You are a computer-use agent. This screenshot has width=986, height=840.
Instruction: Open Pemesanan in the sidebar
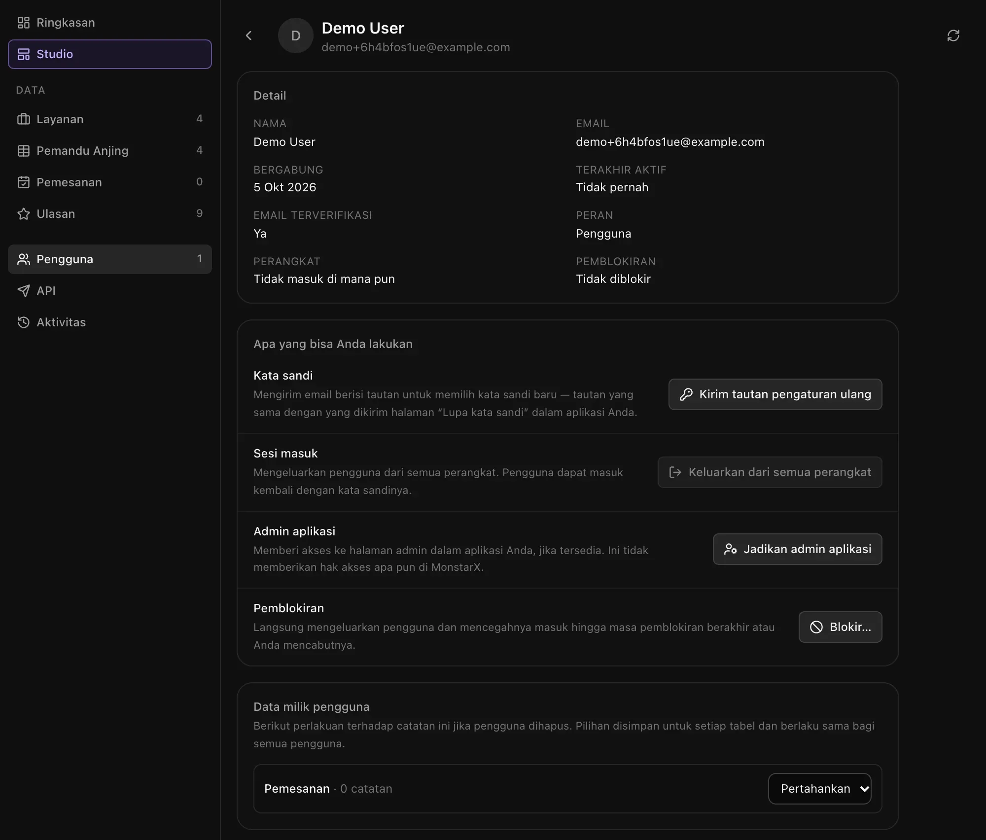110,182
